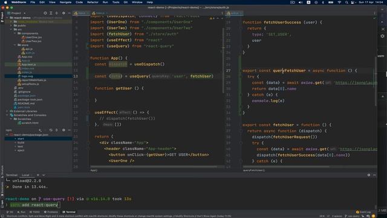This screenshot has width=387, height=218.
Task: Open the Terminal tool window button at bottom
Action: click(x=69, y=212)
